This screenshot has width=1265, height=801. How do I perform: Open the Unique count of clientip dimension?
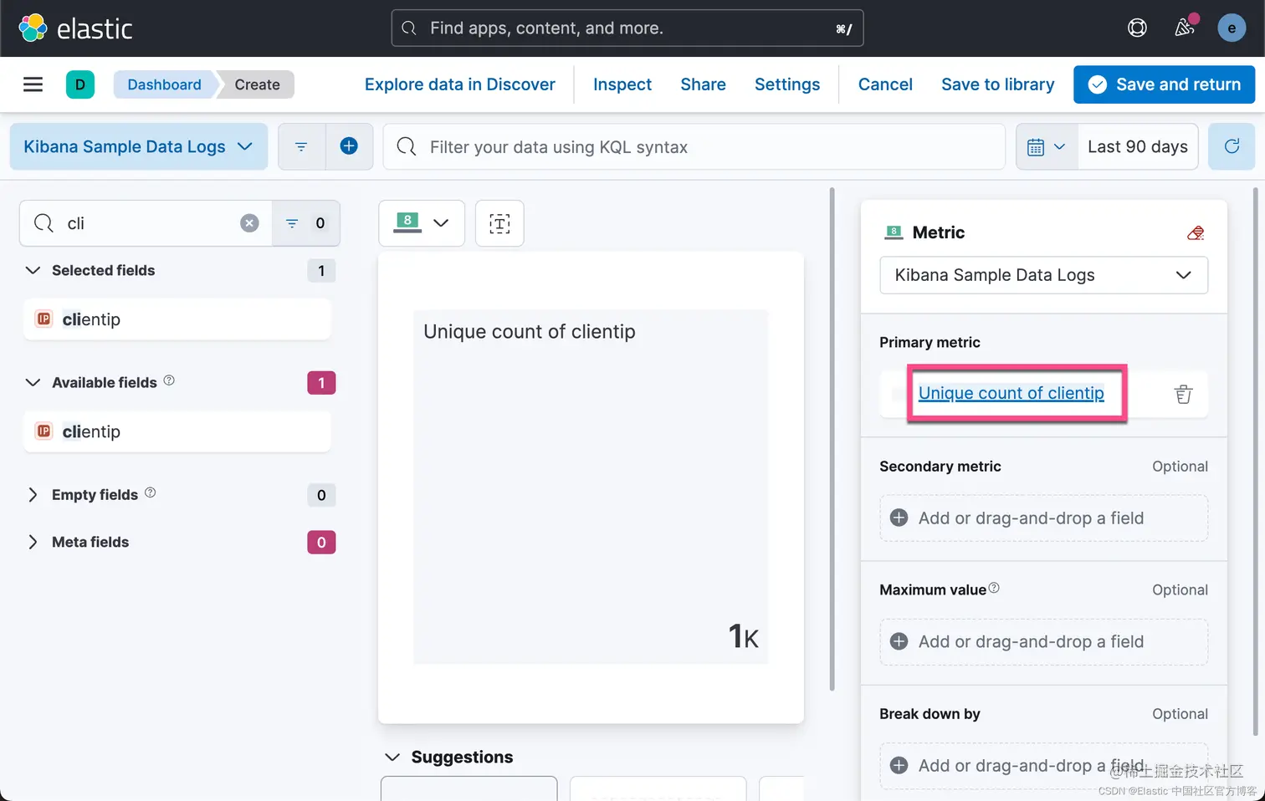tap(1011, 393)
